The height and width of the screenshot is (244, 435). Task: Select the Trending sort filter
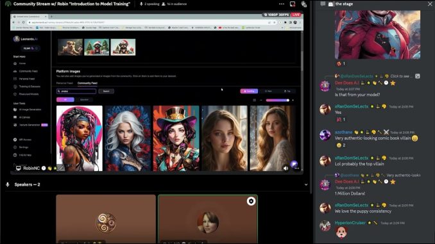(249, 91)
